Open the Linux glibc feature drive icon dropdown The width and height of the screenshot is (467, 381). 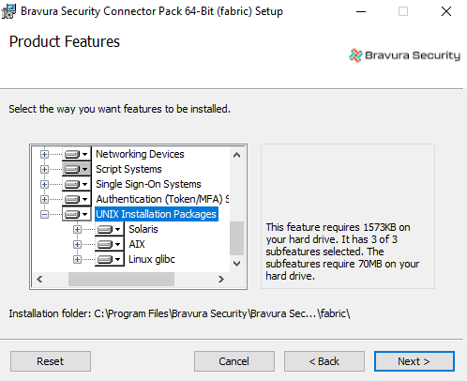110,259
